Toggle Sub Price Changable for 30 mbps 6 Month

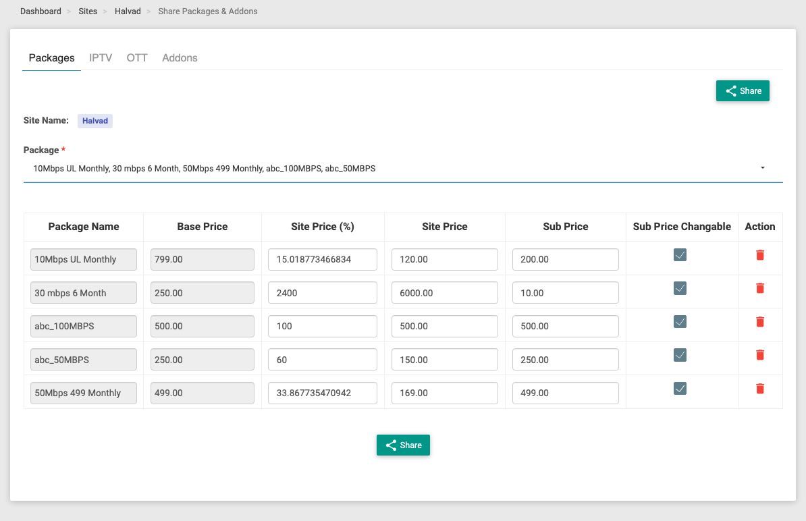680,288
